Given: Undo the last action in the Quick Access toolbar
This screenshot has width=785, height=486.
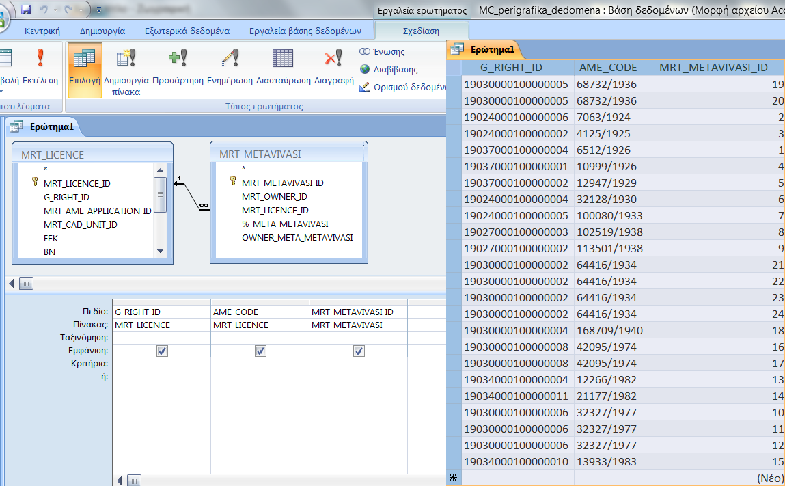Looking at the screenshot, I should click(x=44, y=9).
